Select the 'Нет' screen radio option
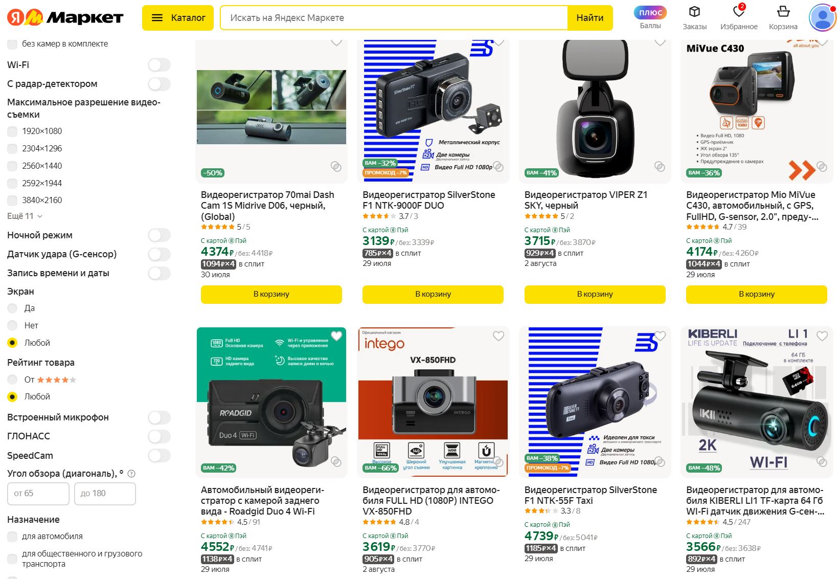This screenshot has width=839, height=579. (13, 325)
